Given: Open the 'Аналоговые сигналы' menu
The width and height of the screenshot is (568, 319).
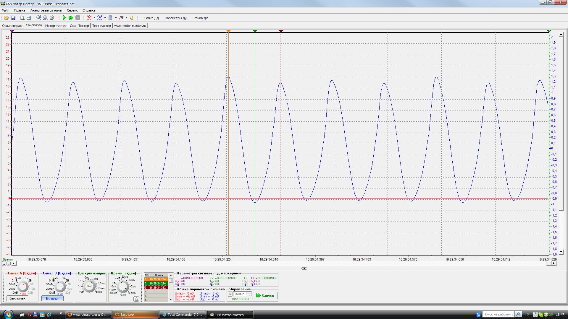Looking at the screenshot, I should coord(46,10).
